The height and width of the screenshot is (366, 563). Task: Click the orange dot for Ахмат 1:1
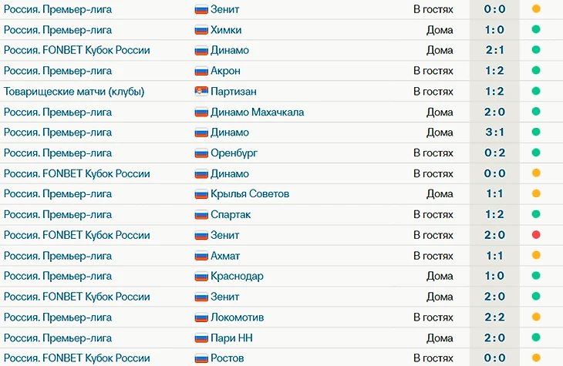point(536,255)
